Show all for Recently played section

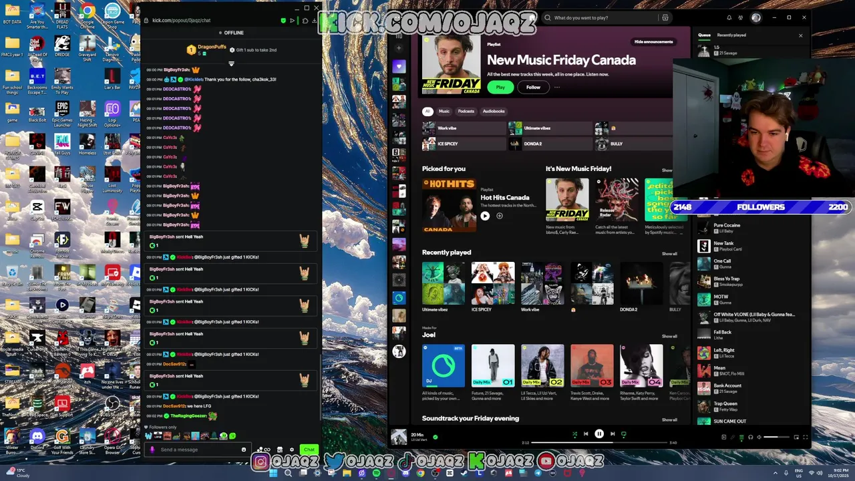click(x=669, y=254)
